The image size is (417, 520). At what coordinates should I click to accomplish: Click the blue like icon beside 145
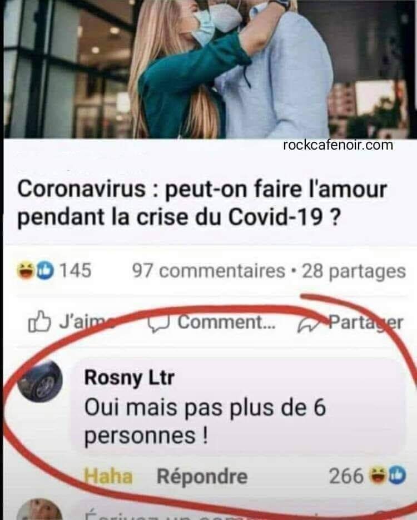[44, 270]
